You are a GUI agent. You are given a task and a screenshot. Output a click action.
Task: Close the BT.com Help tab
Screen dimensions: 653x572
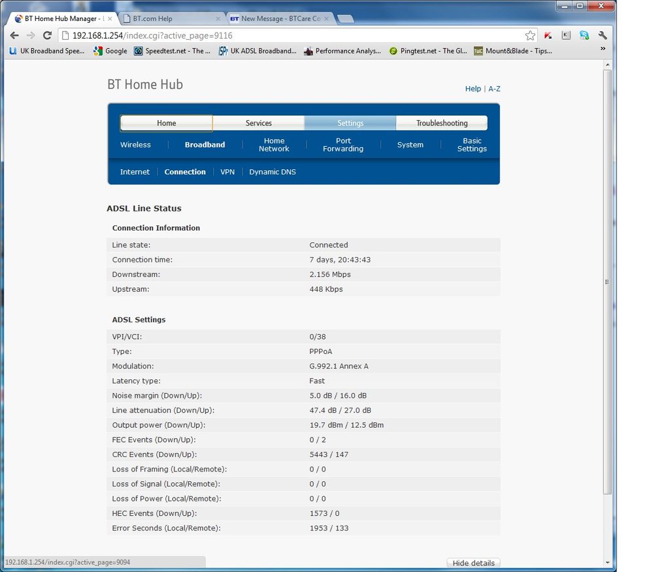(218, 19)
